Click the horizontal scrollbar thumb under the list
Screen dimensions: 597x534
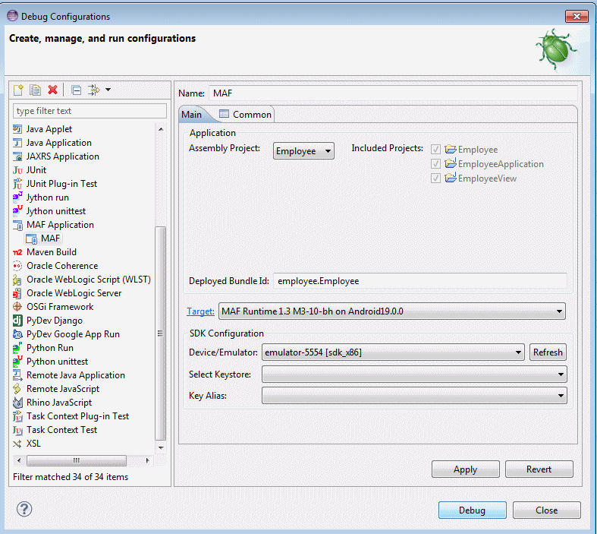tap(77, 460)
